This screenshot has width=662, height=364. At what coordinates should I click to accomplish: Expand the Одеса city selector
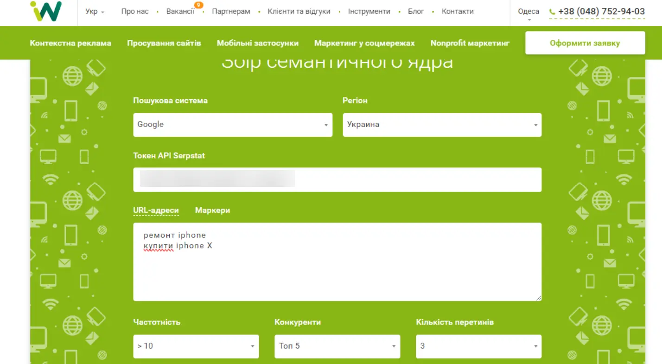point(528,13)
